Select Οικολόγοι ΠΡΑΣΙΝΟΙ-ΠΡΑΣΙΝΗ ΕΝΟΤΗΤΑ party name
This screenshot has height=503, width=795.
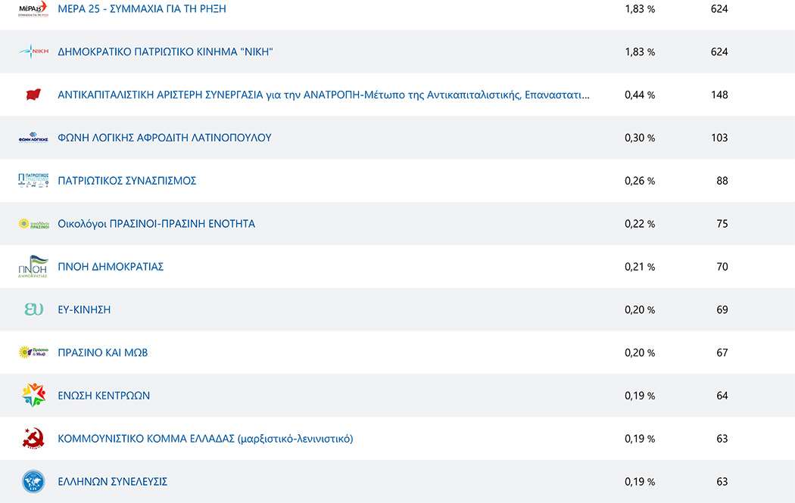(x=156, y=224)
